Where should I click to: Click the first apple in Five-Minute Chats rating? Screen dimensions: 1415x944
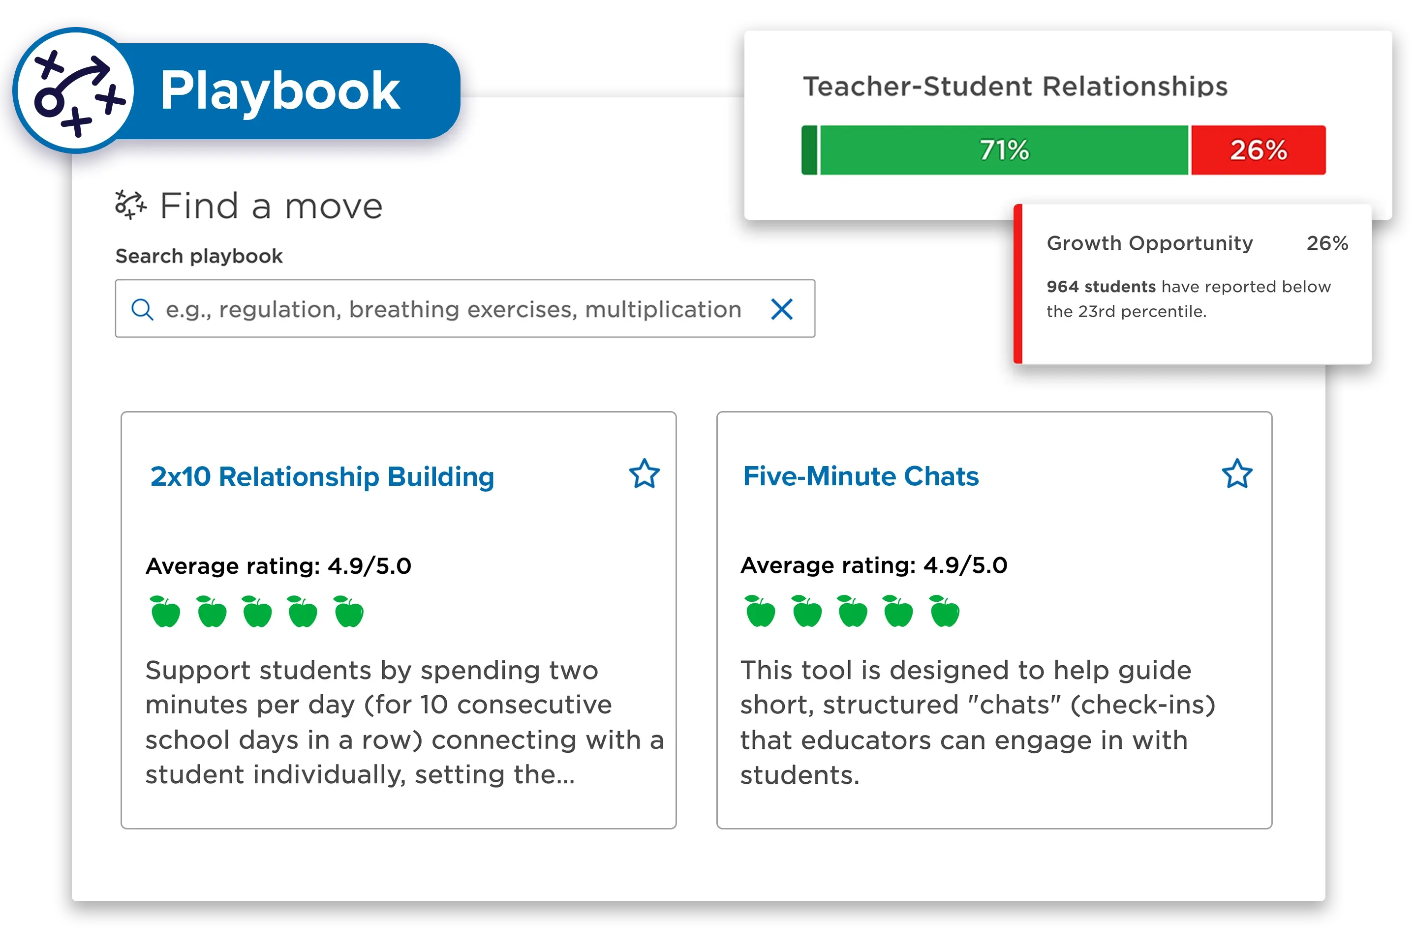pyautogui.click(x=760, y=612)
